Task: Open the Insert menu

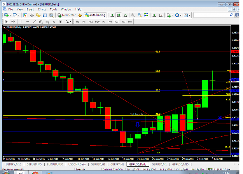Action: click(30, 9)
